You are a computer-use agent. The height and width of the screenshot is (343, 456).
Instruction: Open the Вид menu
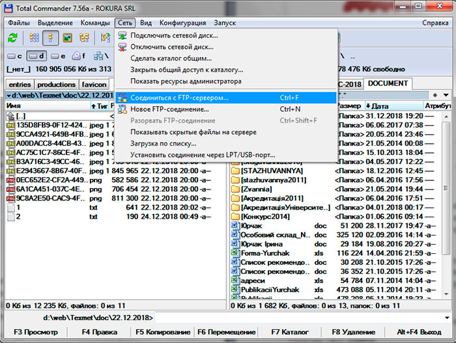(x=146, y=23)
